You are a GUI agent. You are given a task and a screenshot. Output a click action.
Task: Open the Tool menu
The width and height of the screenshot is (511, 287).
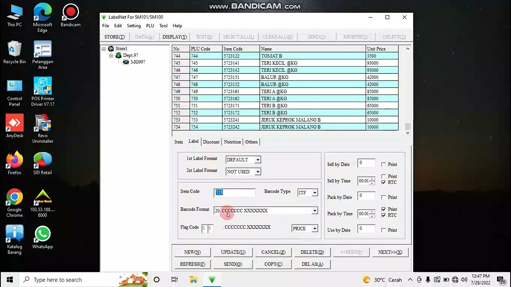163,26
